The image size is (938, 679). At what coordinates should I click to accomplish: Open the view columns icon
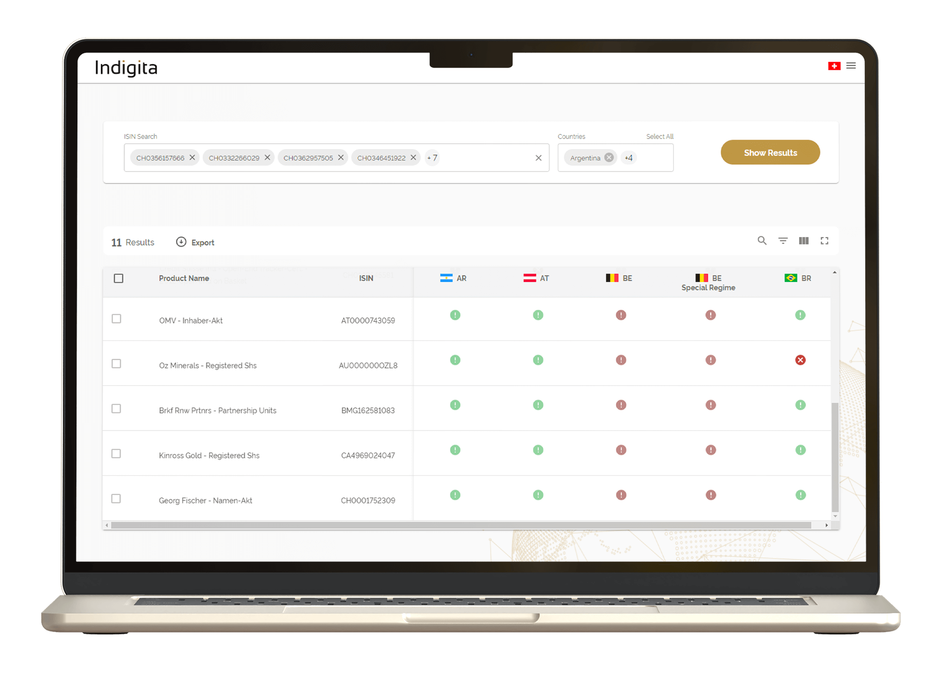(x=804, y=241)
